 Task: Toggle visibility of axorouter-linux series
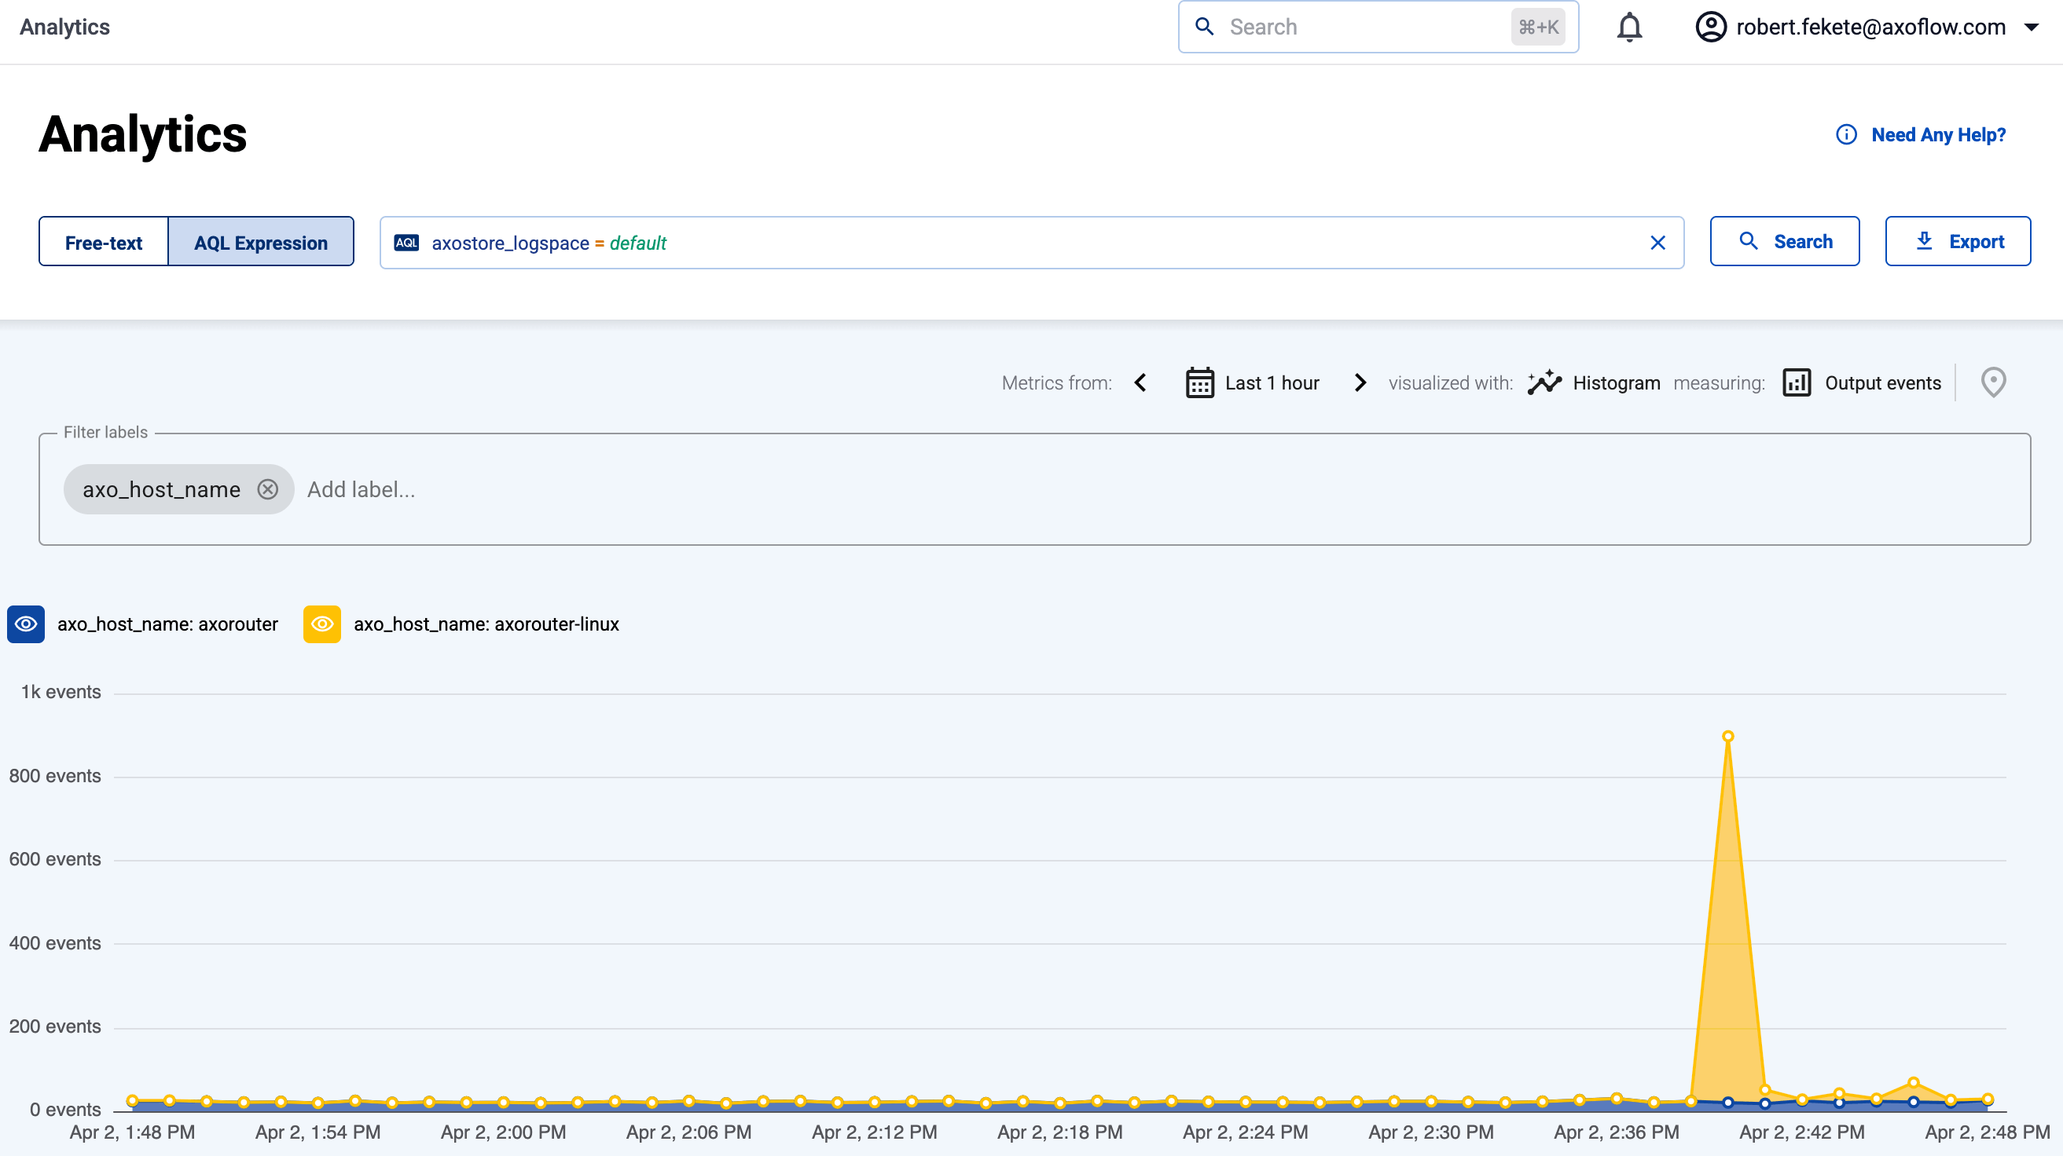pyautogui.click(x=322, y=624)
